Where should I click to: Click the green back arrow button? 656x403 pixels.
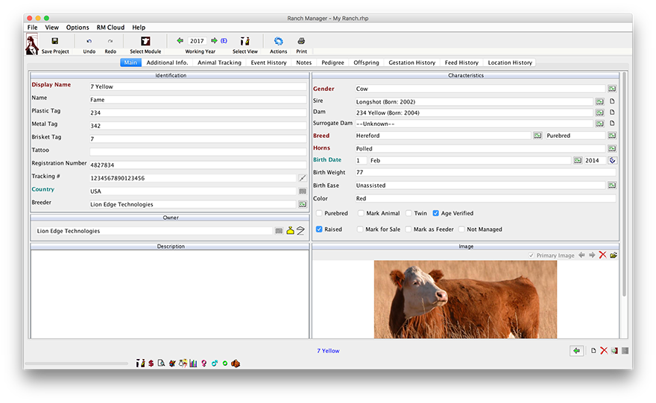pyautogui.click(x=575, y=351)
